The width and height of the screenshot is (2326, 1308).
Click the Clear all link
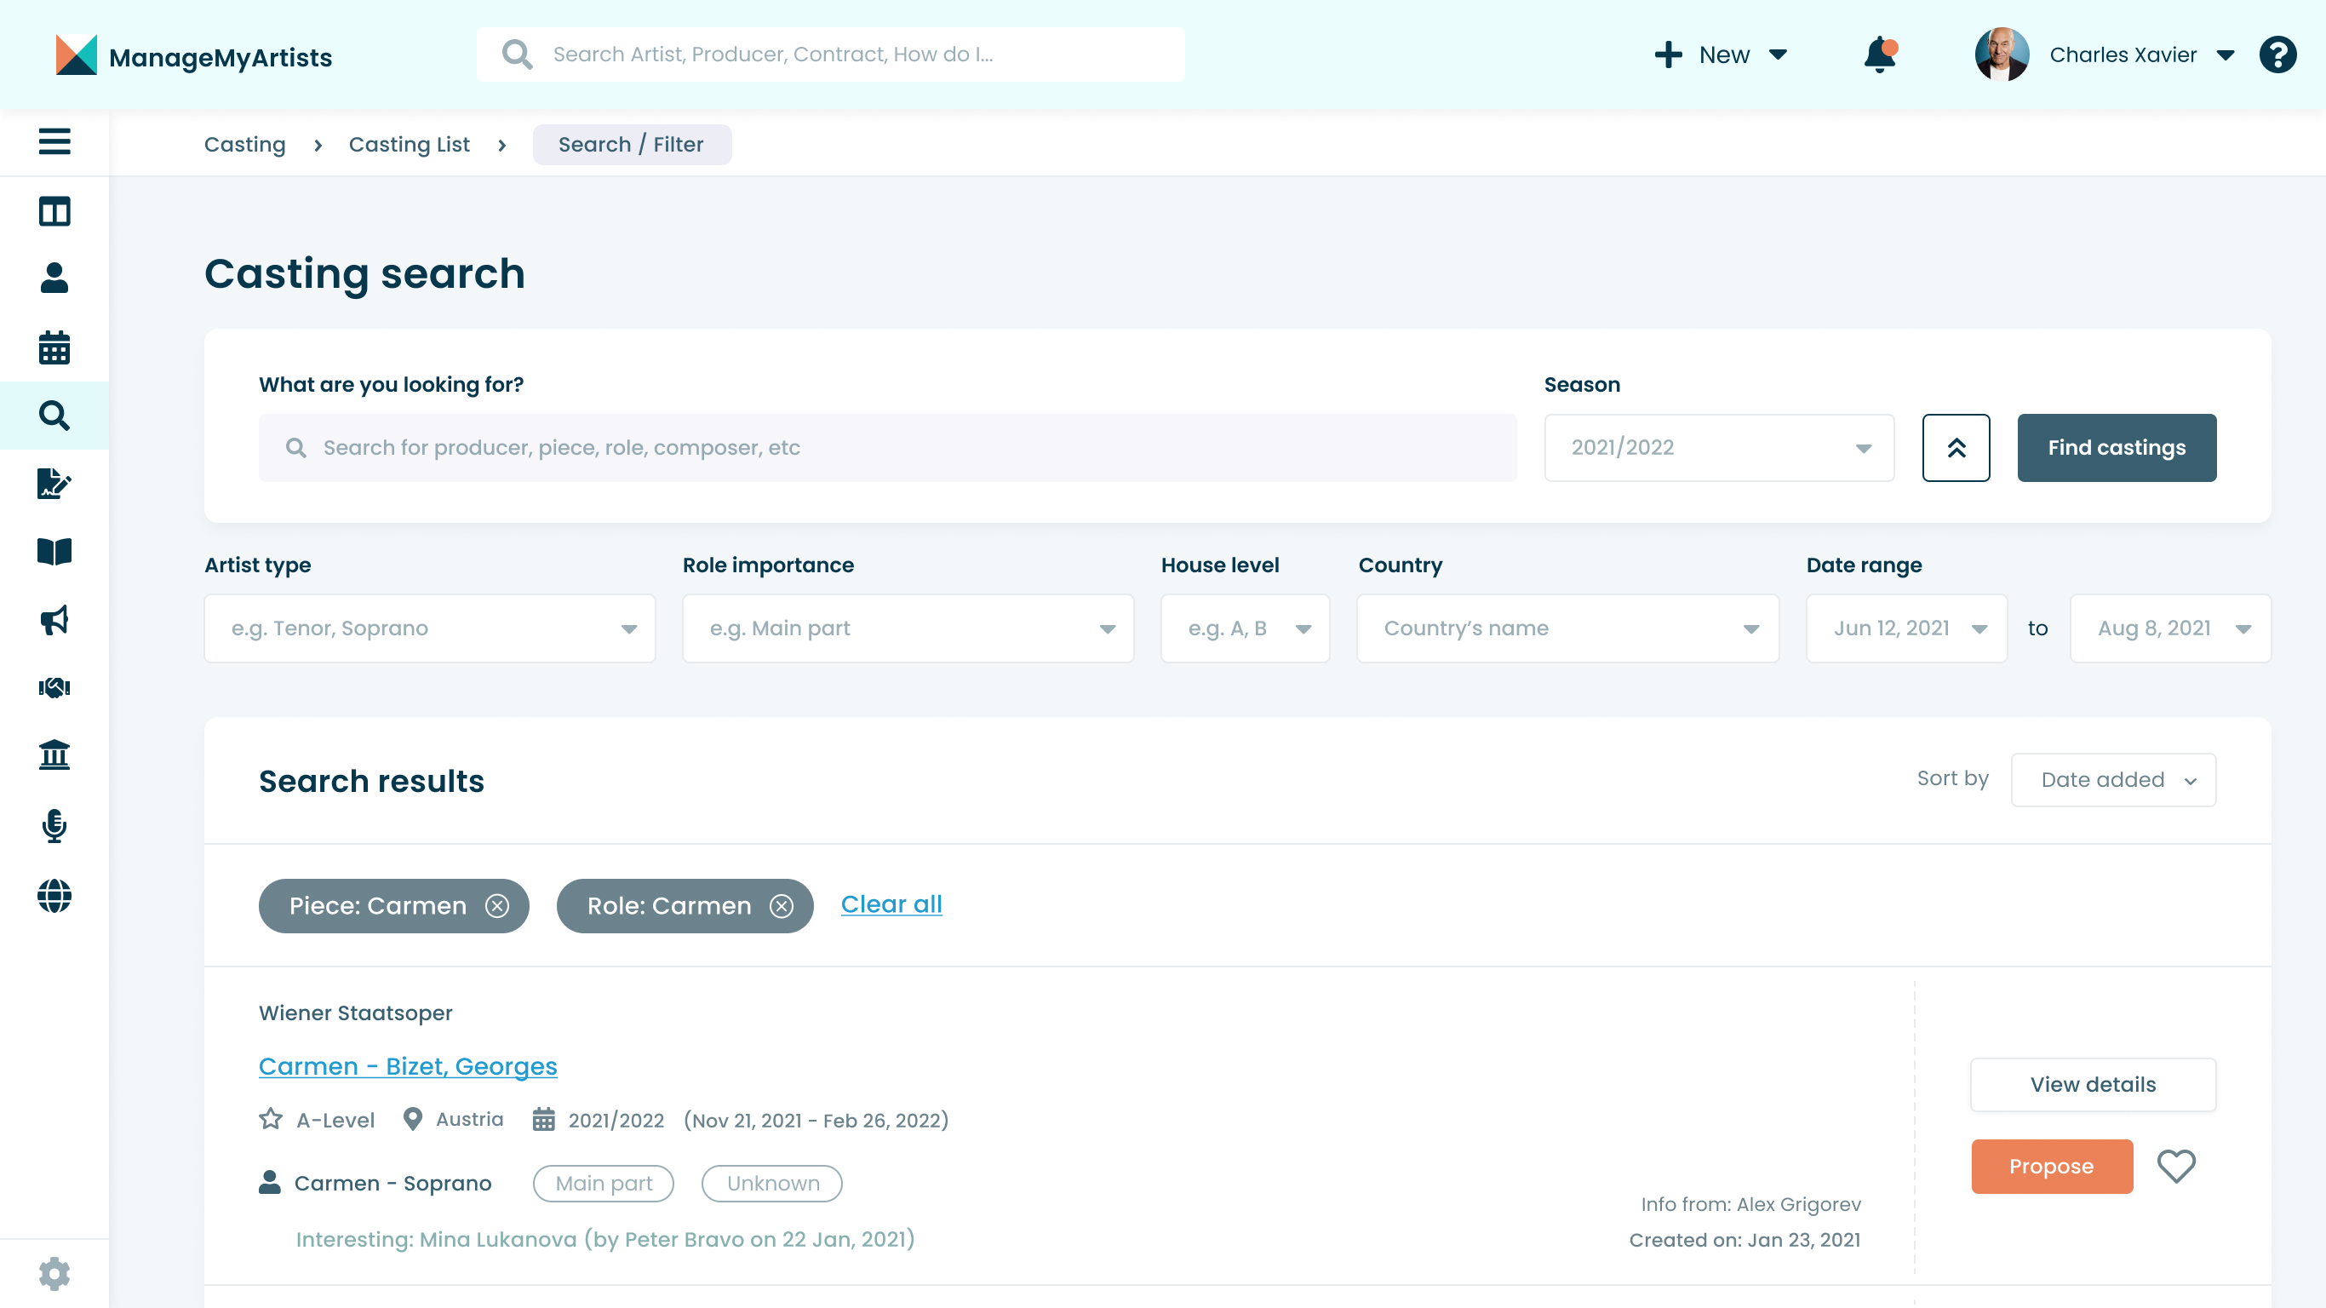891,904
